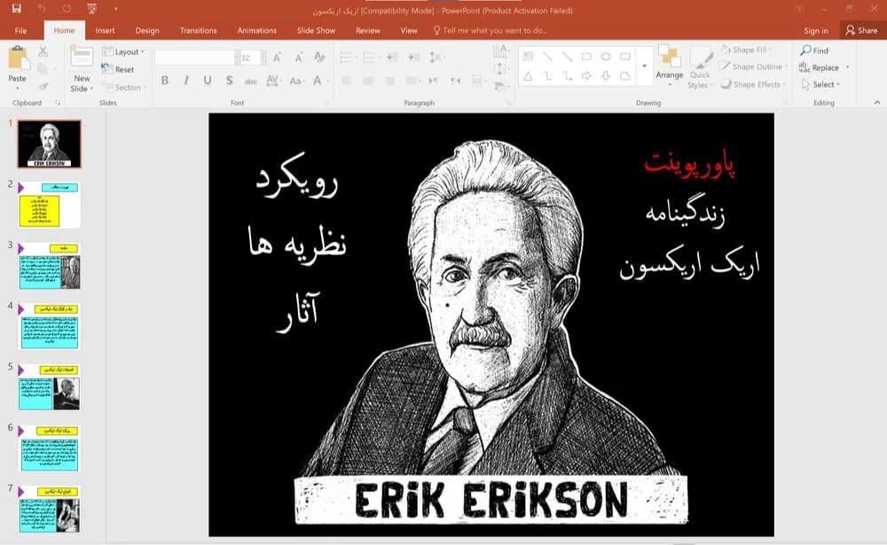The image size is (887, 545).
Task: Click Decrease List Level icon
Action: point(393,57)
